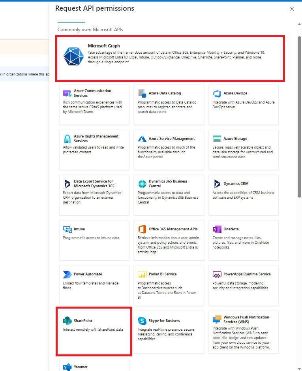Select the Microsoft Graph title
The image size is (302, 371).
pyautogui.click(x=104, y=46)
